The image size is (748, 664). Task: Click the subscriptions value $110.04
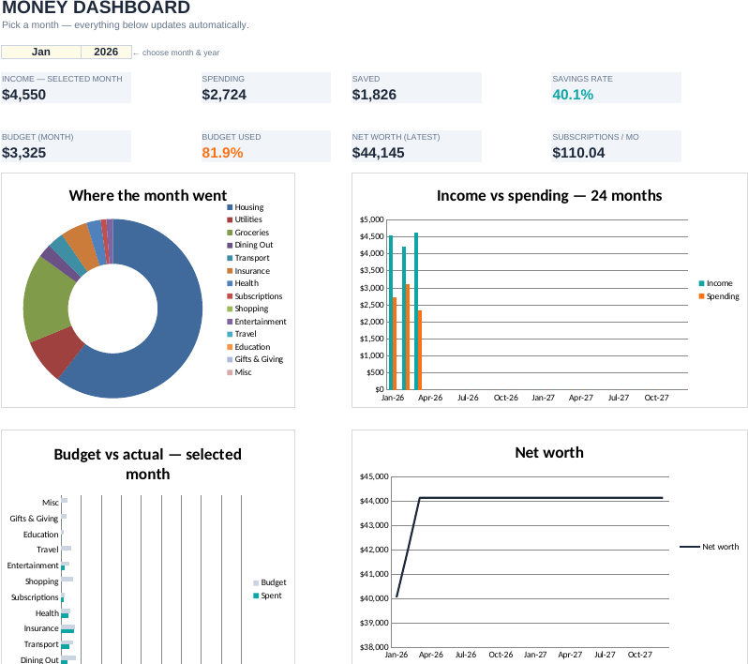tap(578, 153)
